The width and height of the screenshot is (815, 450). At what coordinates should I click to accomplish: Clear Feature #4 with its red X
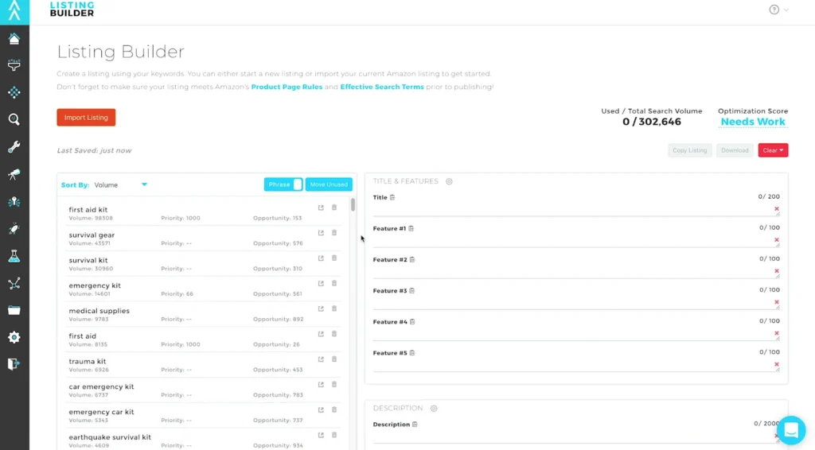[777, 333]
